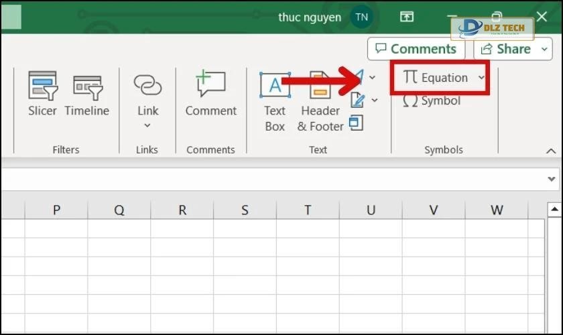Select column header S
The width and height of the screenshot is (563, 335).
pyautogui.click(x=245, y=210)
